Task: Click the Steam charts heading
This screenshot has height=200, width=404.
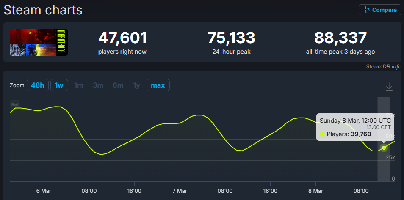Action: (x=43, y=10)
